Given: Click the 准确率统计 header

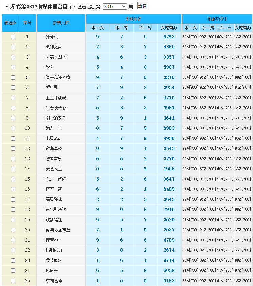Looking at the screenshot, I should tap(217, 19).
